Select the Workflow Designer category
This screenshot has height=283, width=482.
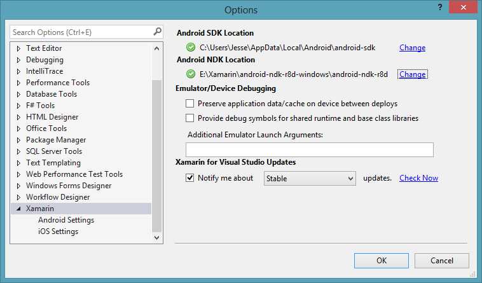click(x=58, y=197)
